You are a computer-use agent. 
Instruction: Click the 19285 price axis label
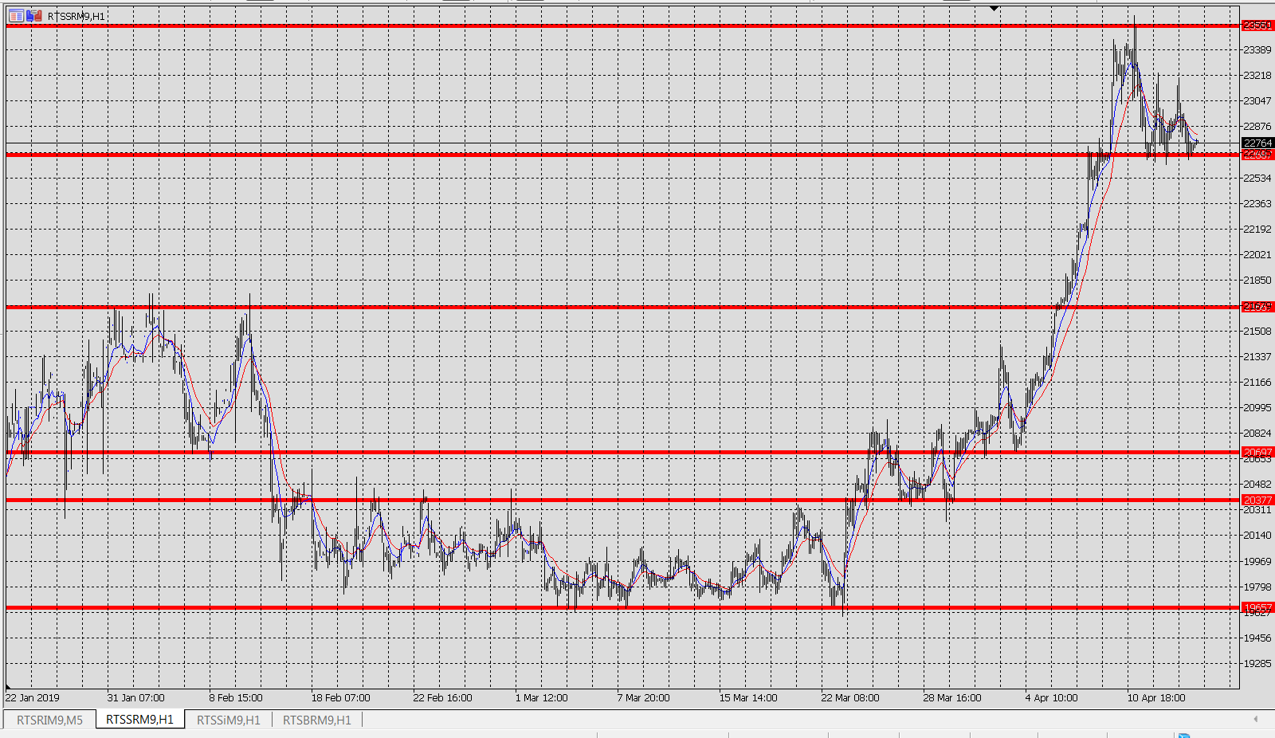1257,664
